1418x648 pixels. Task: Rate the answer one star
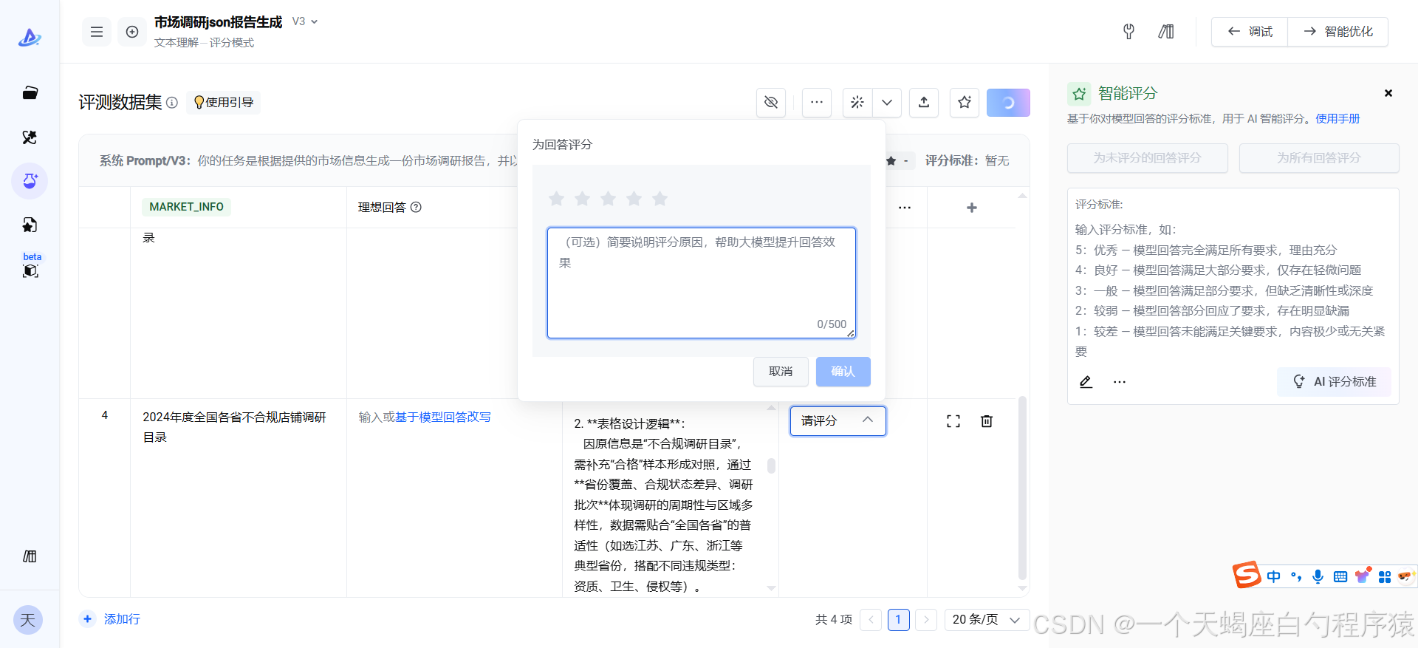557,199
